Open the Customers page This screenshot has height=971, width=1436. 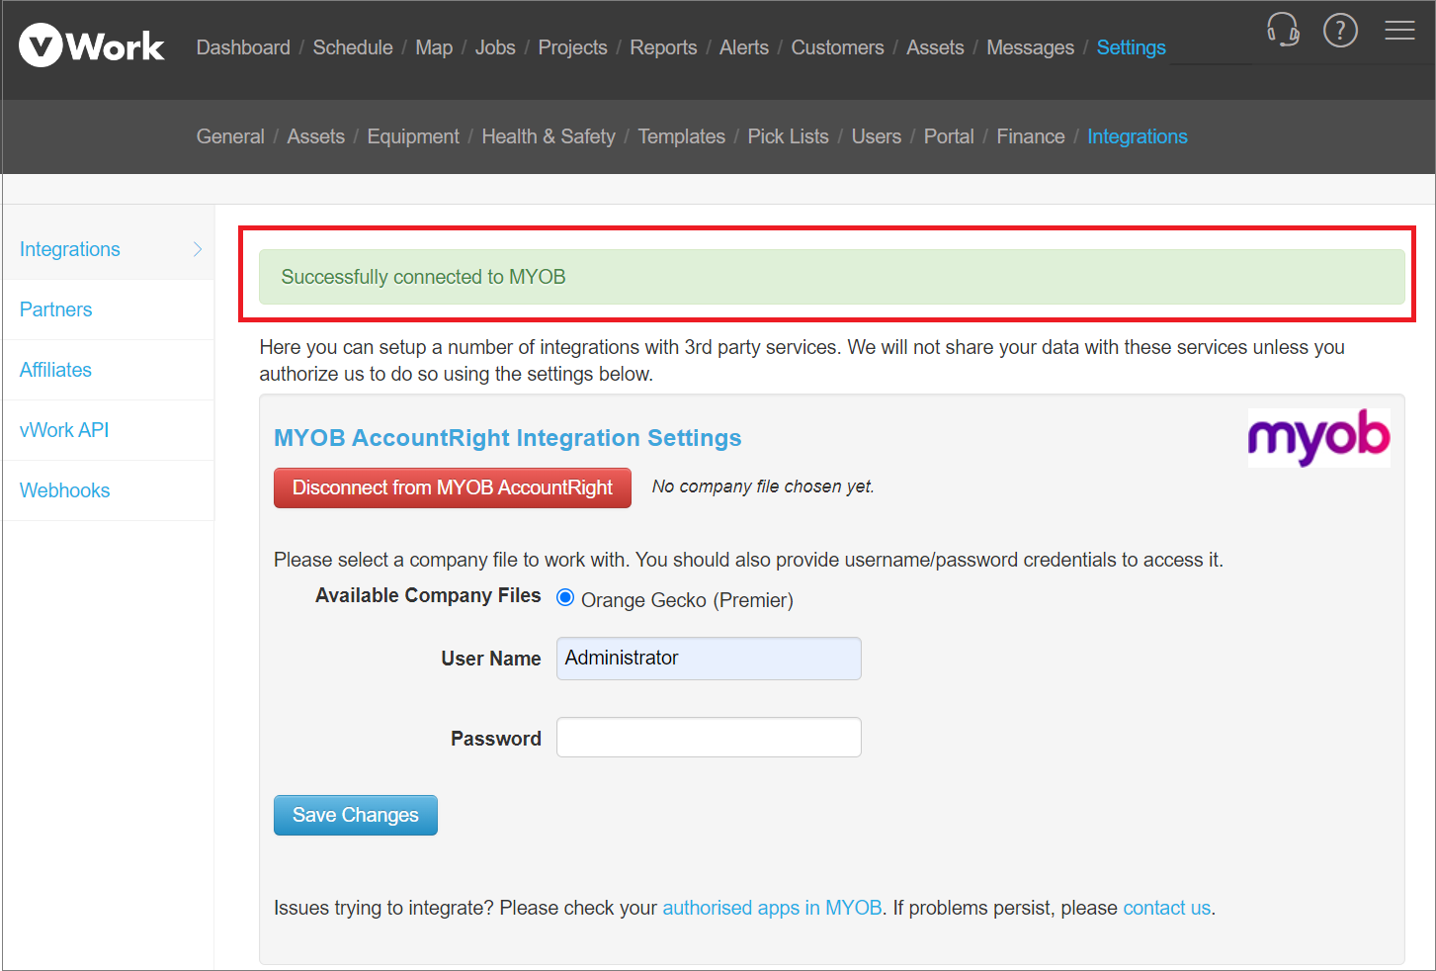click(837, 47)
